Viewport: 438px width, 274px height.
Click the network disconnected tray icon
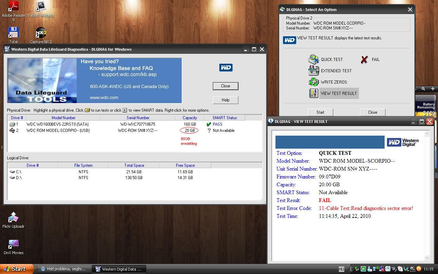382,269
